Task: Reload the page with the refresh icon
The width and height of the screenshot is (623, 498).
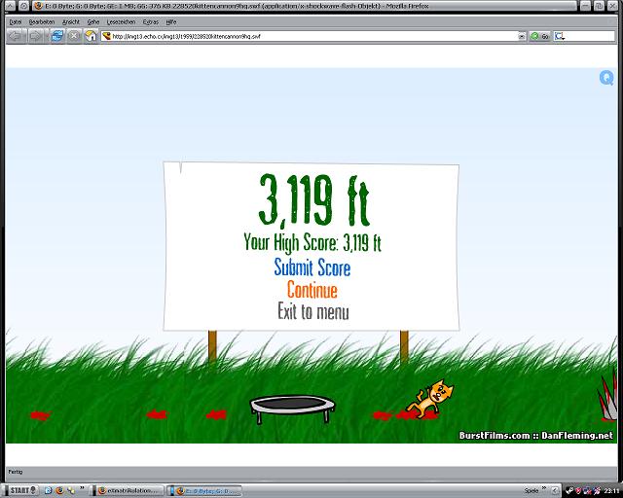Action: [x=57, y=36]
